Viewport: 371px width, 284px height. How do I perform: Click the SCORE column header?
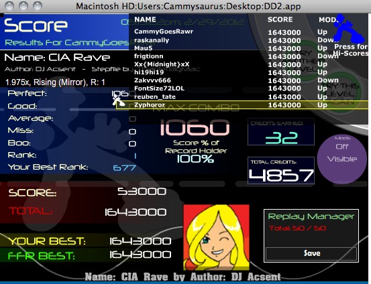(x=280, y=19)
